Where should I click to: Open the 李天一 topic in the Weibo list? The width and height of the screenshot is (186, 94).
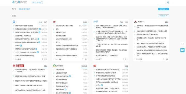(58, 42)
